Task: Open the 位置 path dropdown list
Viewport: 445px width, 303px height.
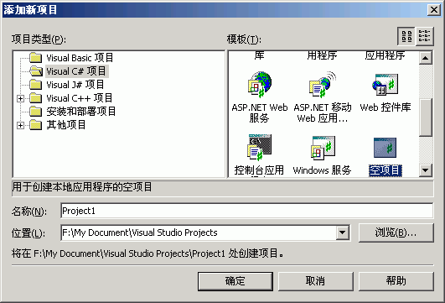Action: coord(343,232)
